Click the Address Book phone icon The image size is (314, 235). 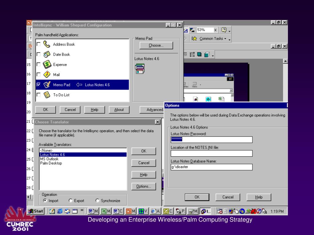tap(47, 44)
